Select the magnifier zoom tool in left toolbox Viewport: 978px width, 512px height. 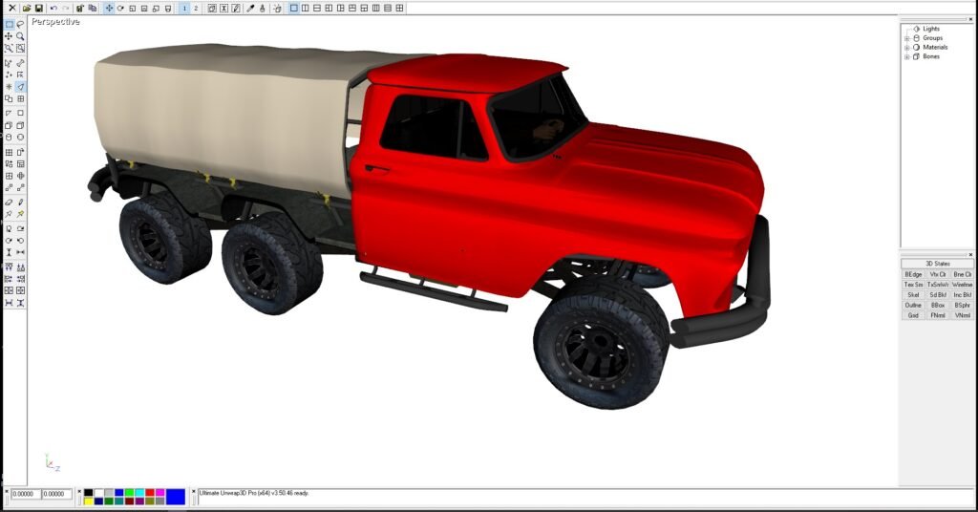20,36
